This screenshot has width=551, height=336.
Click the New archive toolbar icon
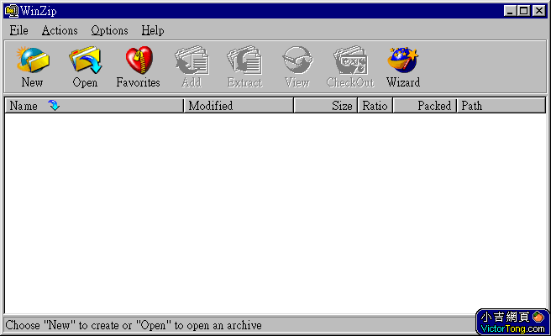pyautogui.click(x=32, y=60)
